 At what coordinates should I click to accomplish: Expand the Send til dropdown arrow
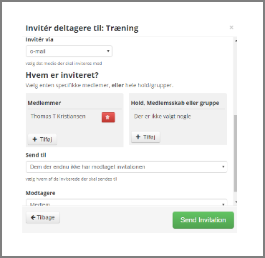[223, 167]
